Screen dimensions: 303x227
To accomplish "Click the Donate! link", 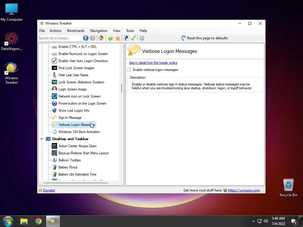I will coord(49,190).
